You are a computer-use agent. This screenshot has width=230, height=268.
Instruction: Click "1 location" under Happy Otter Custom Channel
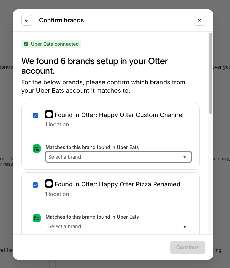click(x=57, y=124)
